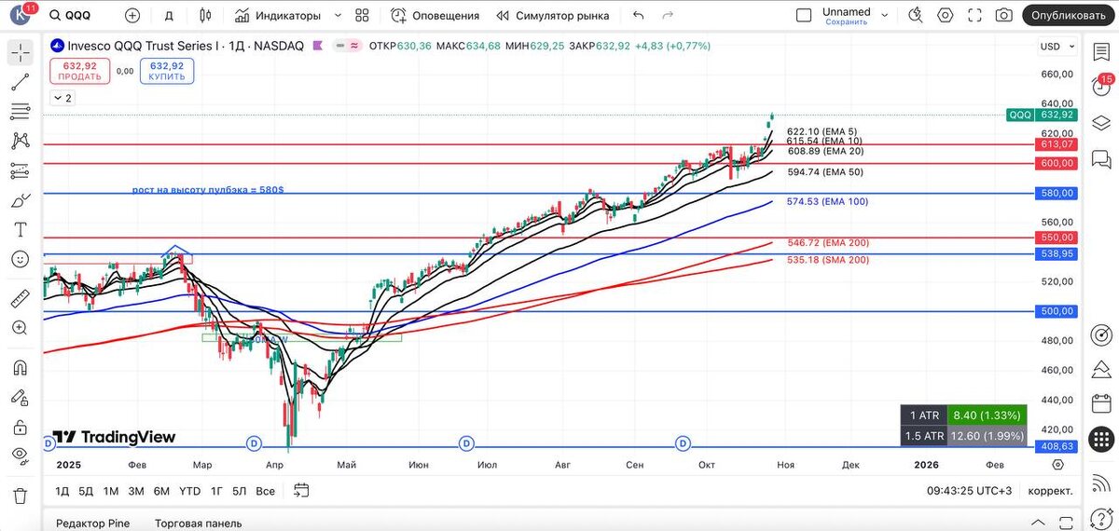Open the Fibonacci retracement tools

[x=20, y=112]
